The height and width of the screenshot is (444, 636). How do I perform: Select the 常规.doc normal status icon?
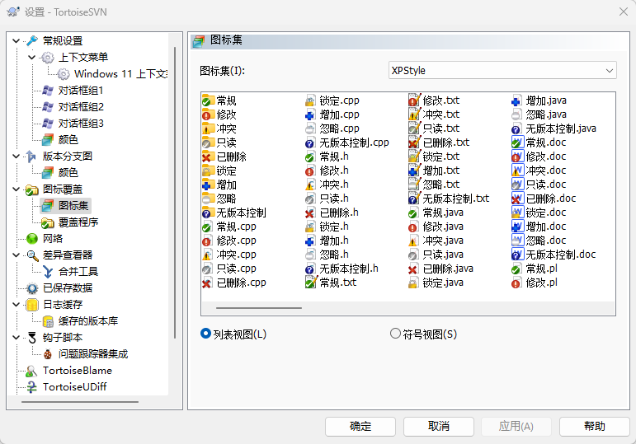[x=516, y=143]
